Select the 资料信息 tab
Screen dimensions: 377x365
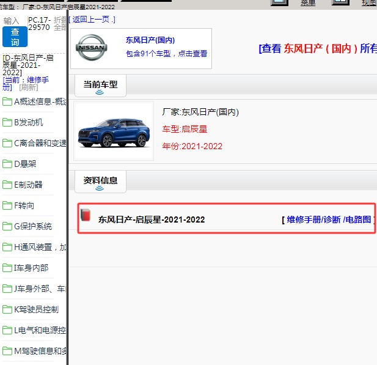click(x=100, y=182)
